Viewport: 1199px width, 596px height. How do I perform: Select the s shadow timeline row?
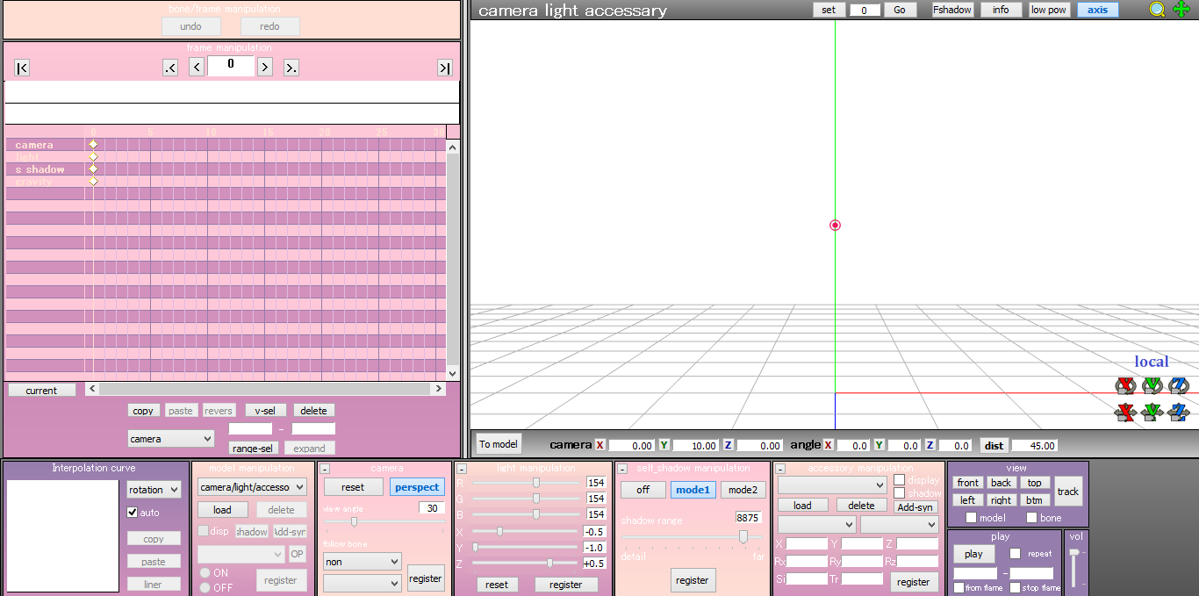(x=39, y=169)
